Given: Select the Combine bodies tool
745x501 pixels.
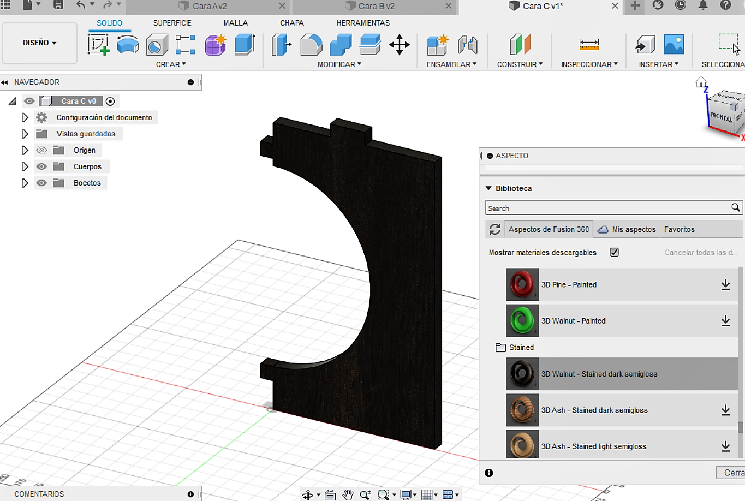Looking at the screenshot, I should [341, 45].
